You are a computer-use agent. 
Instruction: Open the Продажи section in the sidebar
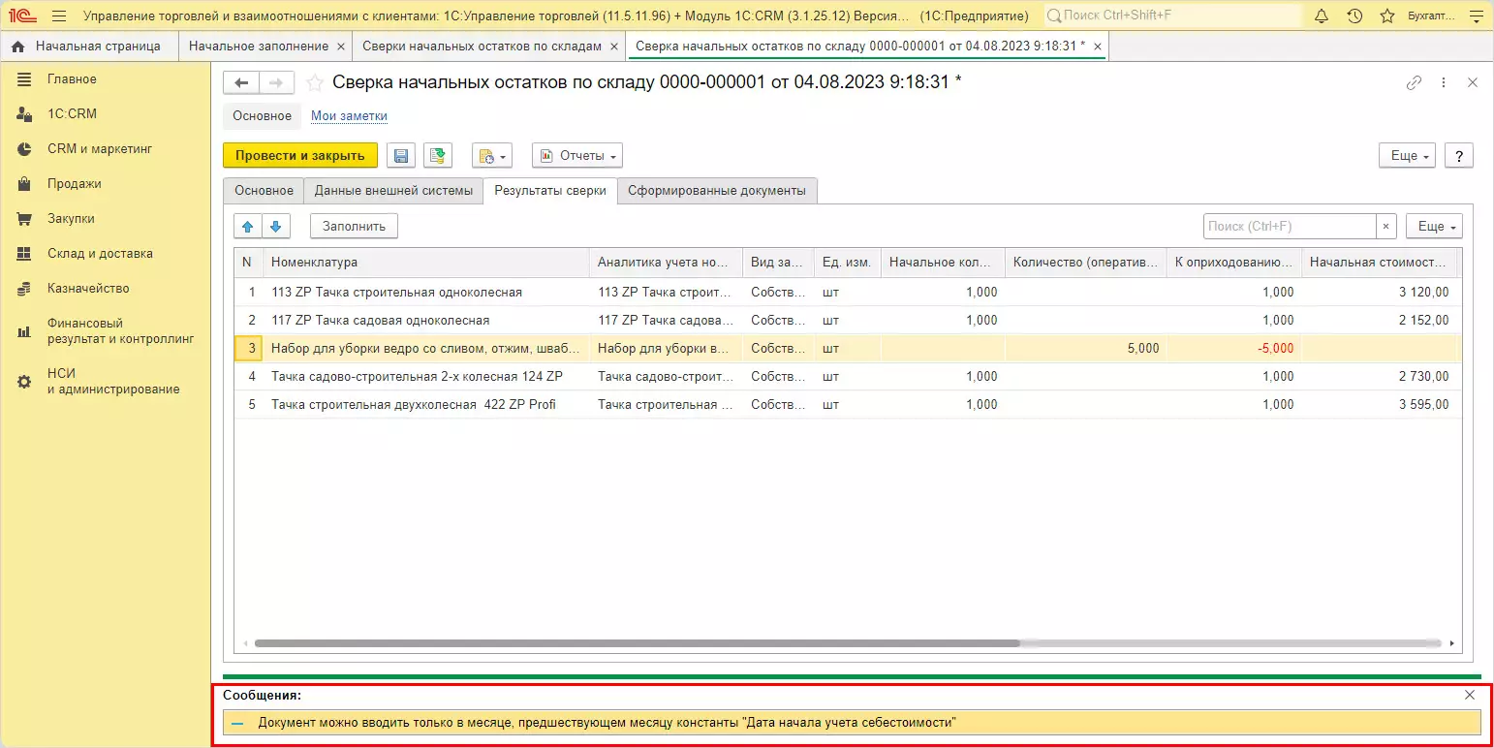click(75, 184)
